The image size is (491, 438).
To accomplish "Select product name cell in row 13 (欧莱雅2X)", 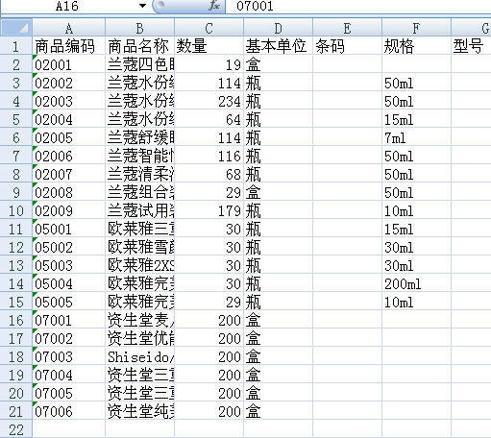I will click(x=140, y=265).
